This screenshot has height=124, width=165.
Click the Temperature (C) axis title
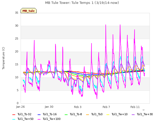[x=3, y=58]
